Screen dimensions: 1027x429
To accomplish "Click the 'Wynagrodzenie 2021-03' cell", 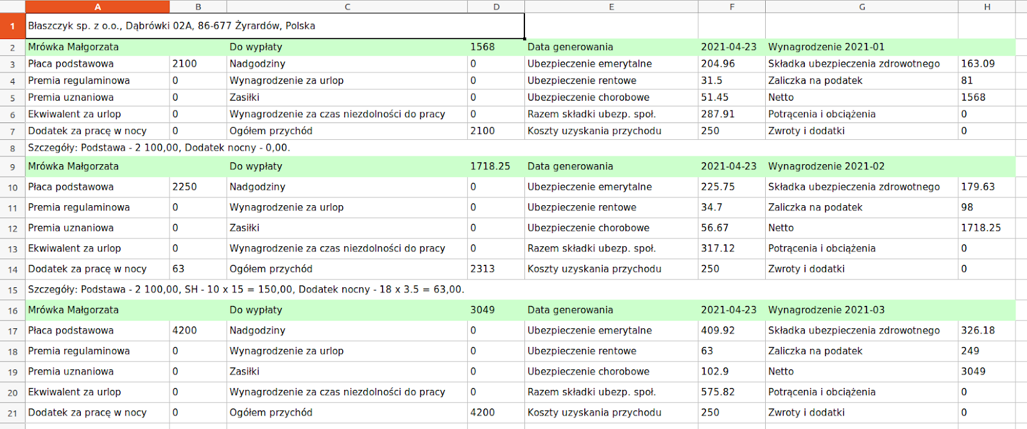I will coord(826,310).
